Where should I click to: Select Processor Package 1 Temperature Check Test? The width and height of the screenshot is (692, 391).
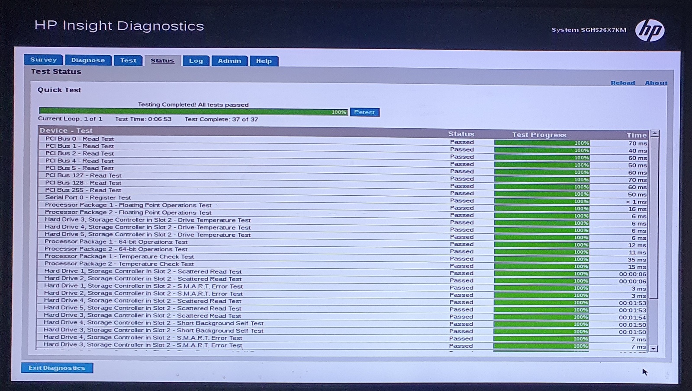[343, 257]
